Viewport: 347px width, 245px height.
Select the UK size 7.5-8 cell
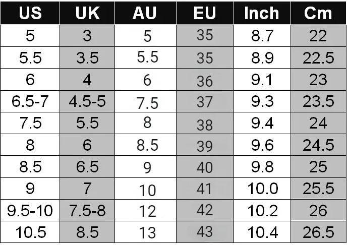87,210
